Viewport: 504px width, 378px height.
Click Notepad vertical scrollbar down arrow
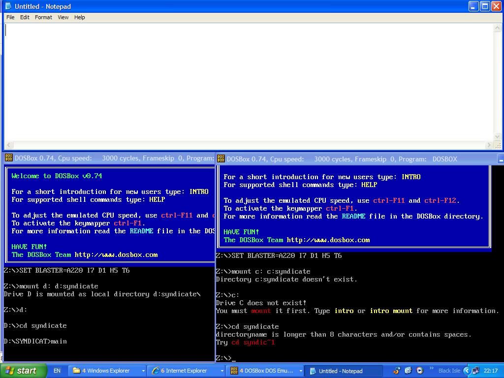coord(497,137)
